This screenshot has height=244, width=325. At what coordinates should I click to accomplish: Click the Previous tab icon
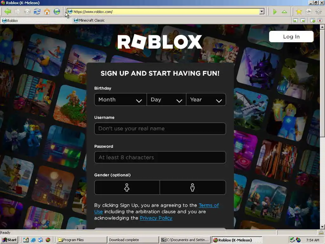point(295,20)
